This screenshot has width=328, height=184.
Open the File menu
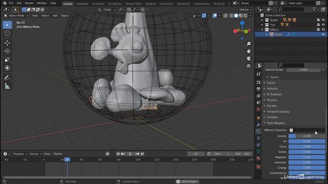(11, 3)
